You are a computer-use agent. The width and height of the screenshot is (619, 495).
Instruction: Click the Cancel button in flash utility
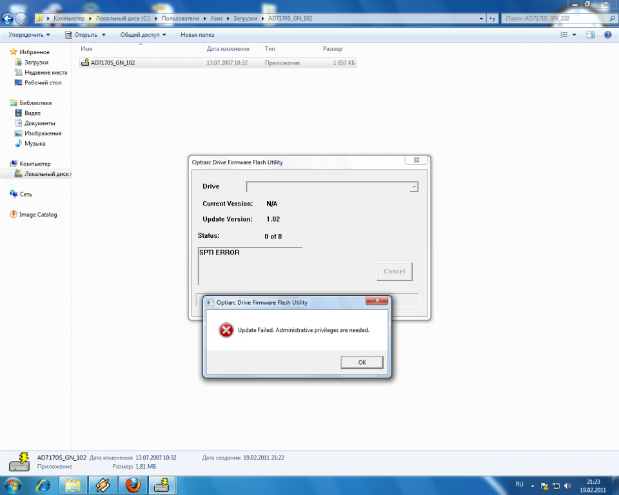(x=395, y=271)
